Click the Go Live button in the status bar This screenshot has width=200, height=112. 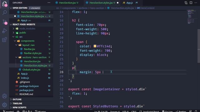pyautogui.click(x=167, y=111)
